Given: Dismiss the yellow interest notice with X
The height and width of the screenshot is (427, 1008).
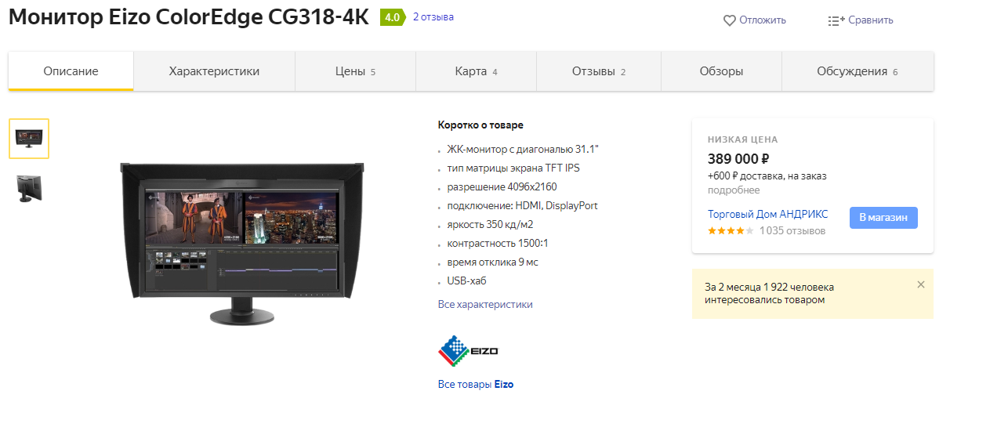Looking at the screenshot, I should click(x=921, y=284).
